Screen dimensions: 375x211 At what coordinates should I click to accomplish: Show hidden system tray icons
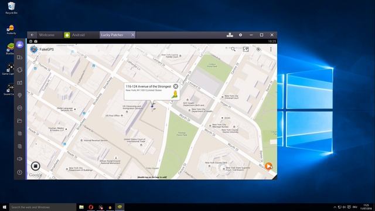pyautogui.click(x=335, y=207)
